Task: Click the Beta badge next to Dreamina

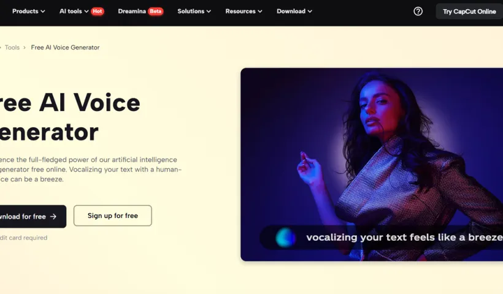Action: point(156,12)
